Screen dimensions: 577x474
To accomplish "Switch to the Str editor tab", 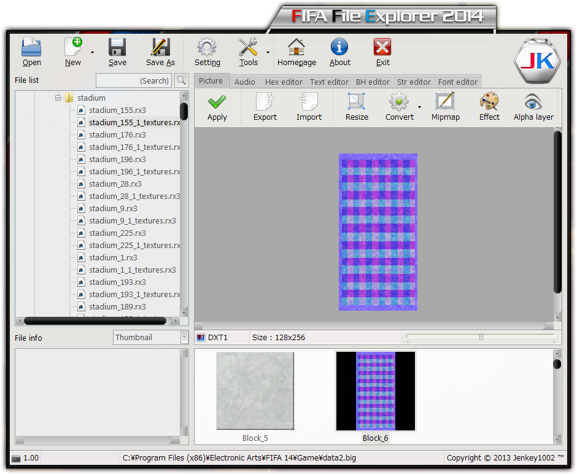I will coord(414,82).
